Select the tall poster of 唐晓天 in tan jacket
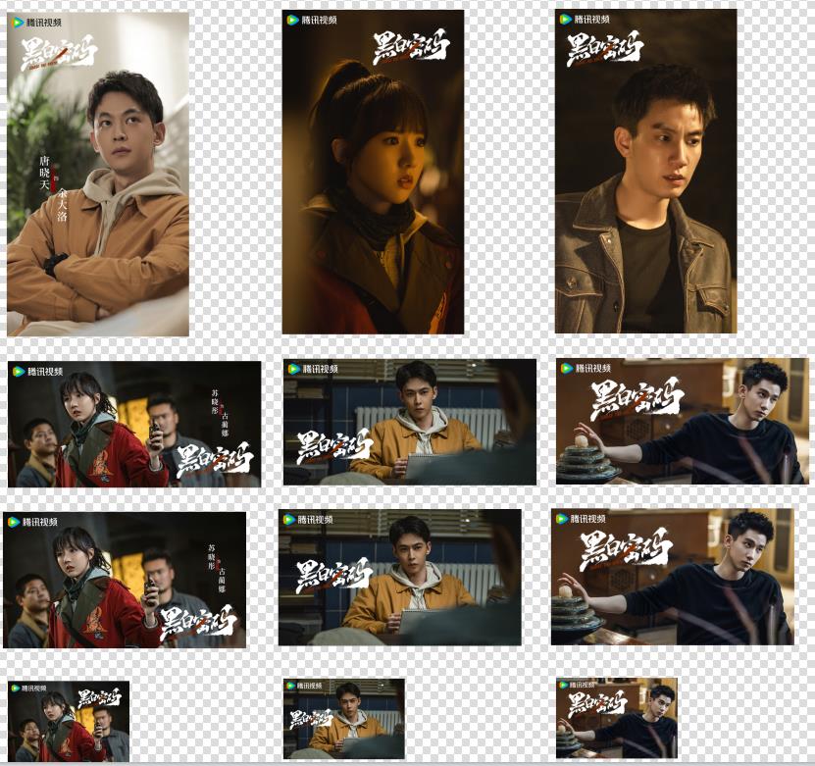The width and height of the screenshot is (815, 766). click(x=98, y=175)
